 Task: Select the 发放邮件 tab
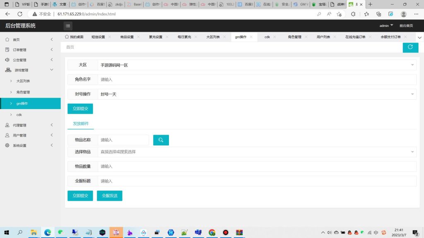click(x=81, y=124)
